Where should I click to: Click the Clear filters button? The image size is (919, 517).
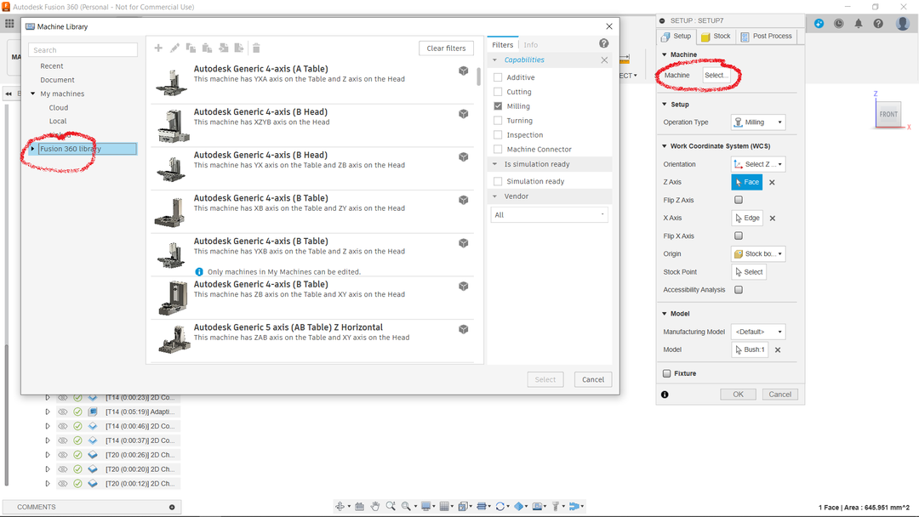[x=446, y=48]
